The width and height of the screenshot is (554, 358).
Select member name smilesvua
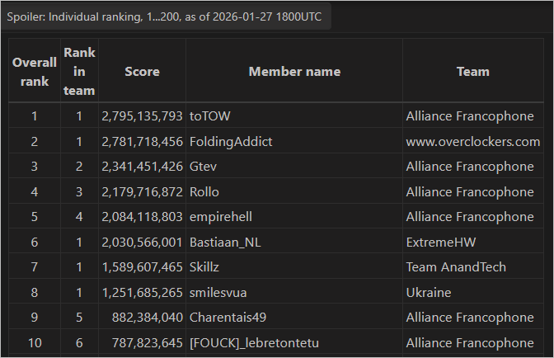point(220,293)
